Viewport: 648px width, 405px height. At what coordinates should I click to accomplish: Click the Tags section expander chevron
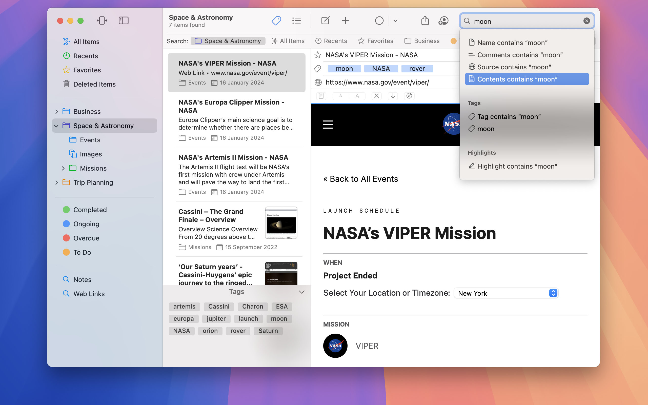coord(301,292)
